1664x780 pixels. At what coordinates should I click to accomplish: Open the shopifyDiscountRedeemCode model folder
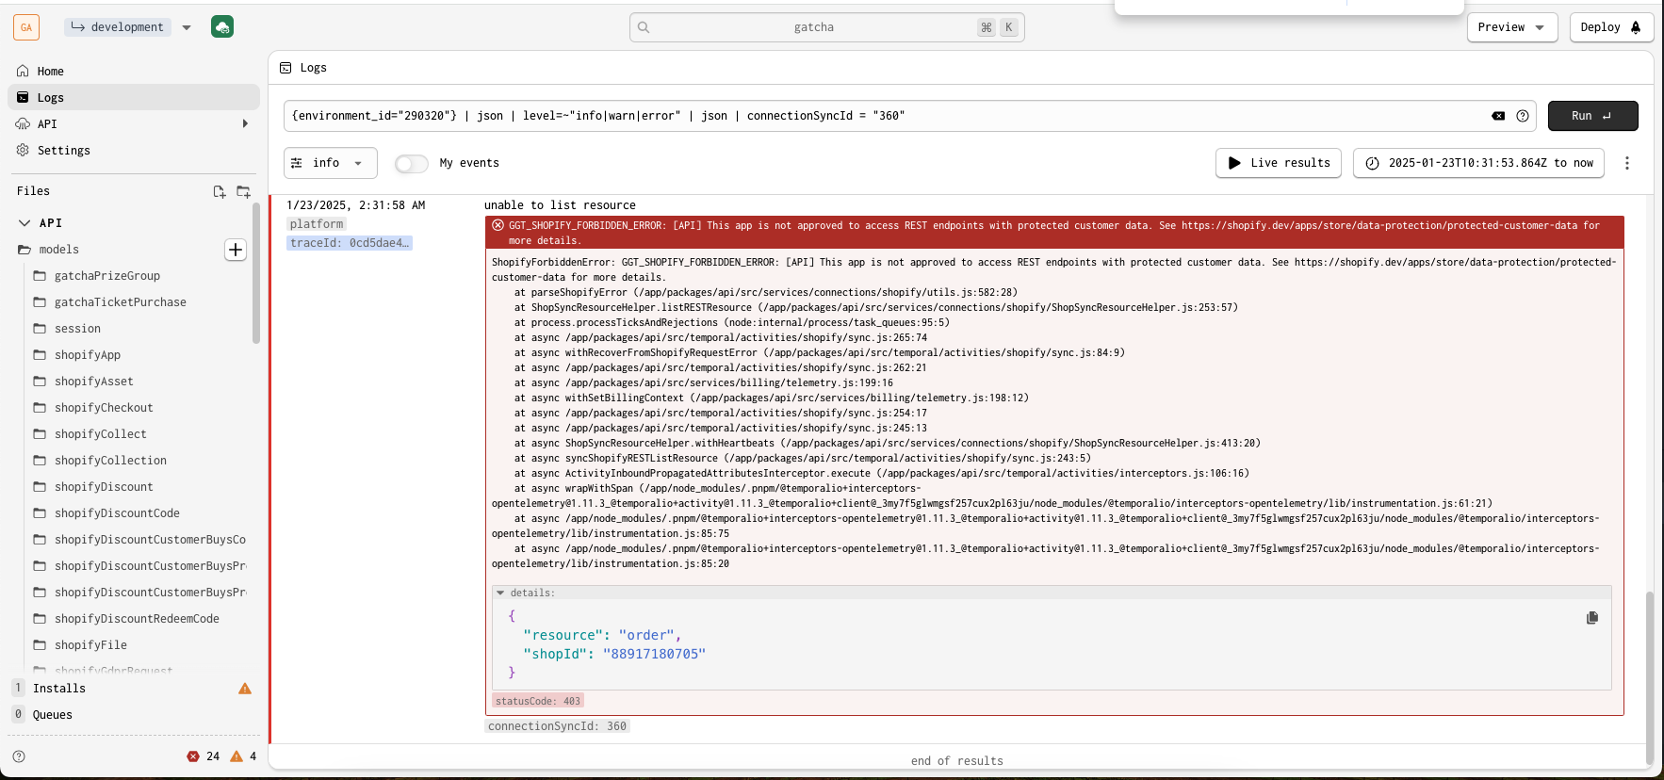[x=137, y=619]
